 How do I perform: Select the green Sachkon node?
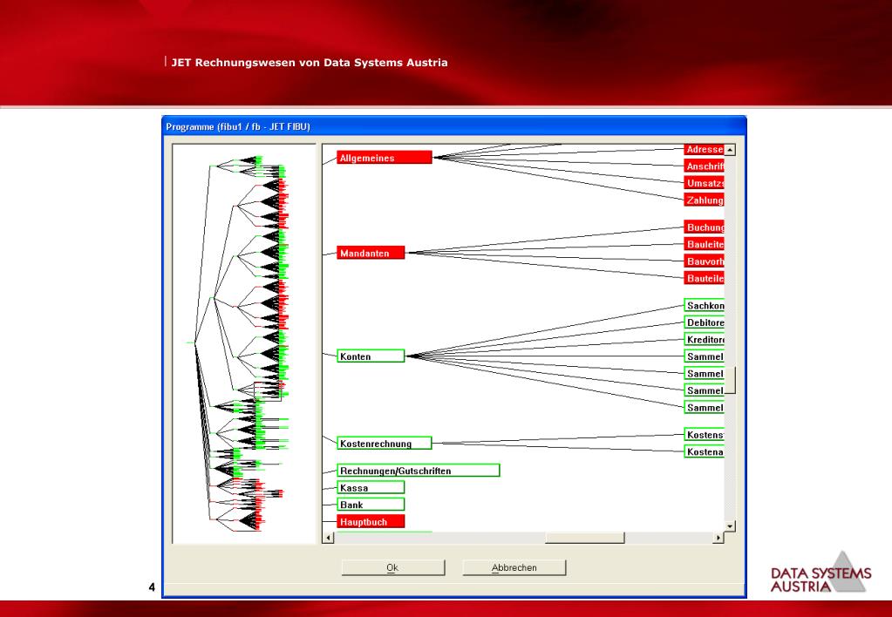[x=704, y=305]
